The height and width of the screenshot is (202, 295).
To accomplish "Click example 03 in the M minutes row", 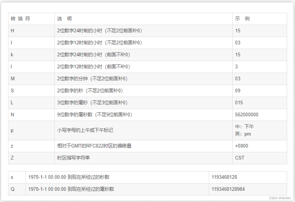I will [238, 79].
